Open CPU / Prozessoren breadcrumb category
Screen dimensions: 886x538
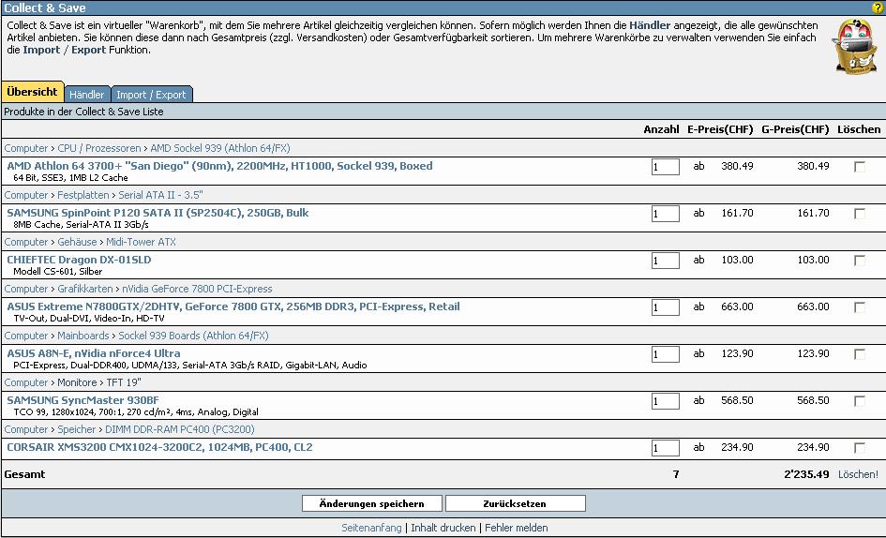point(99,148)
